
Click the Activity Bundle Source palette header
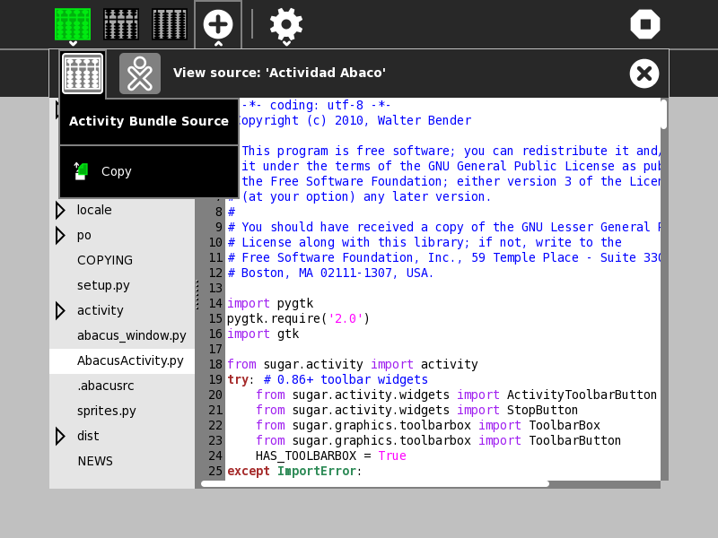point(149,121)
